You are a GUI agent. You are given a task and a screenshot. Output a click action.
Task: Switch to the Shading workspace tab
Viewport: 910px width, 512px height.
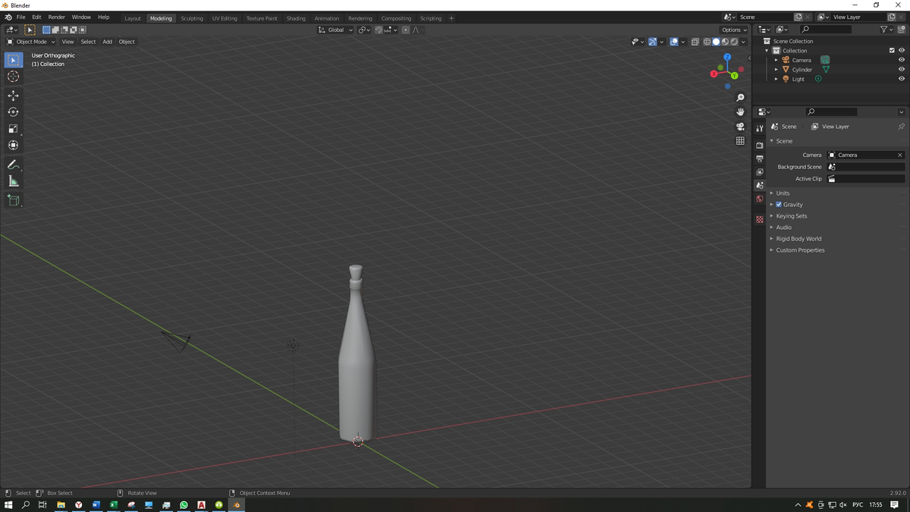coord(296,18)
